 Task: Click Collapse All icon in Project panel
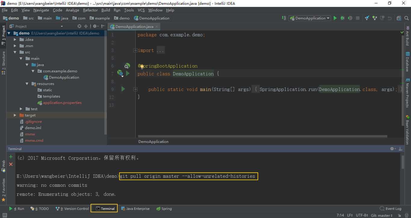click(86, 26)
